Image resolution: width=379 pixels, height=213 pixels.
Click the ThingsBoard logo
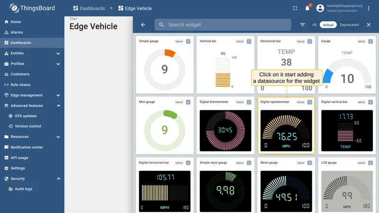click(x=32, y=8)
